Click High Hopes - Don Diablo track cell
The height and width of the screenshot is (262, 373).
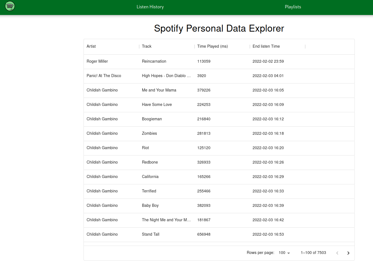(x=166, y=76)
